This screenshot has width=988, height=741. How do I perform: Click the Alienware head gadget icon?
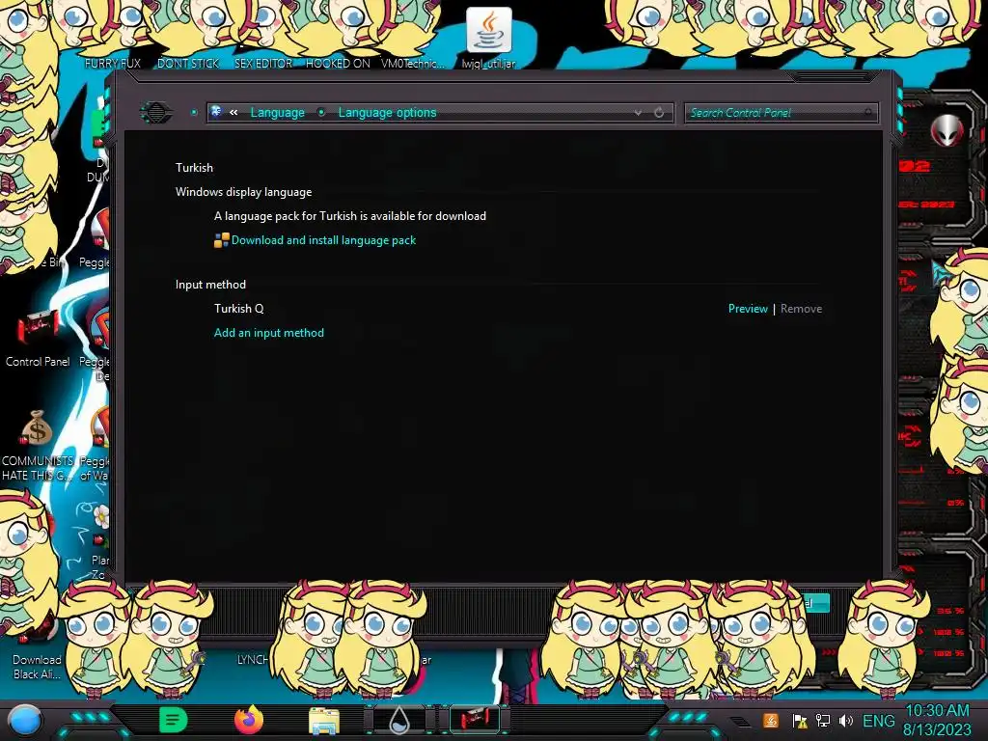point(947,130)
